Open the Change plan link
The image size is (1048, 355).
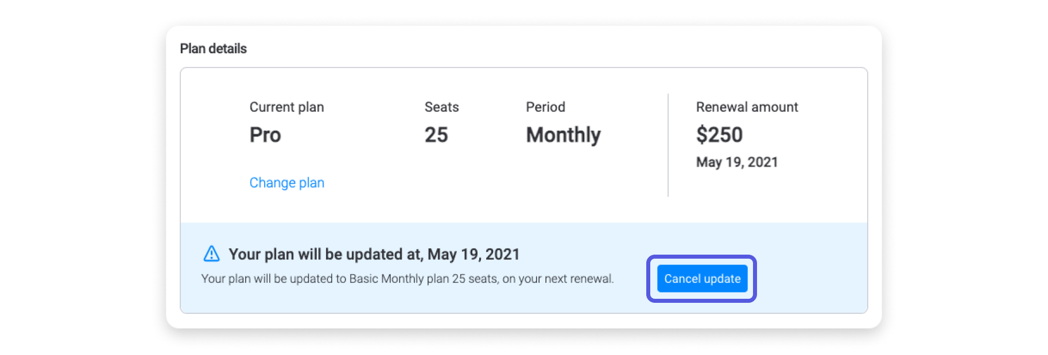[287, 183]
